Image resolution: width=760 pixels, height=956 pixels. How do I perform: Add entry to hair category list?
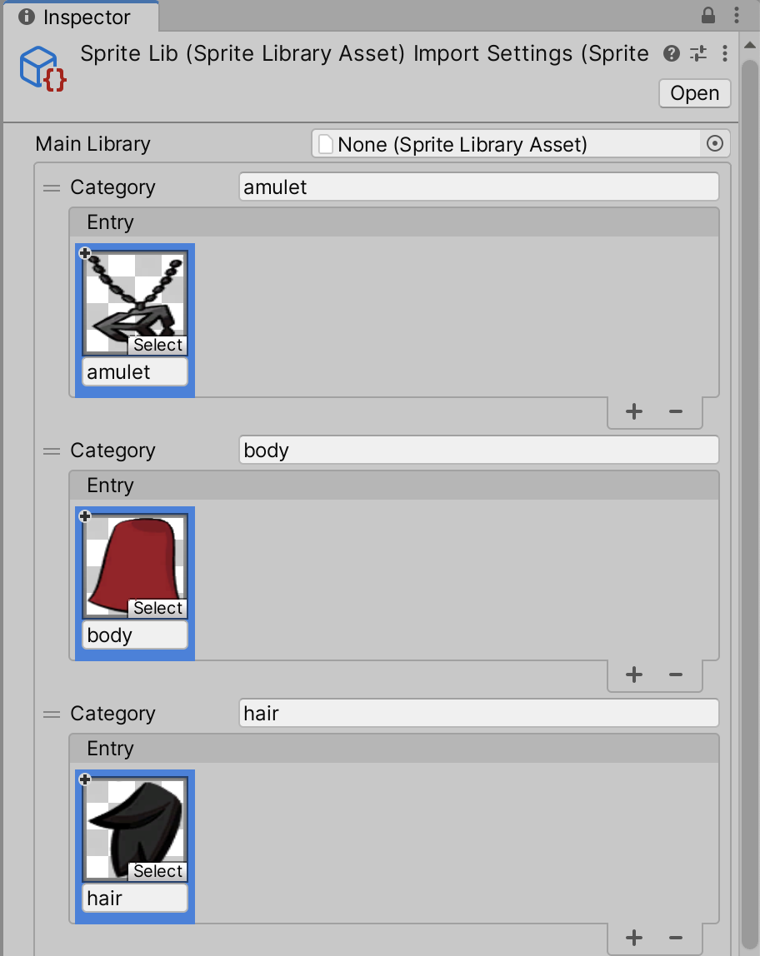[x=634, y=938]
